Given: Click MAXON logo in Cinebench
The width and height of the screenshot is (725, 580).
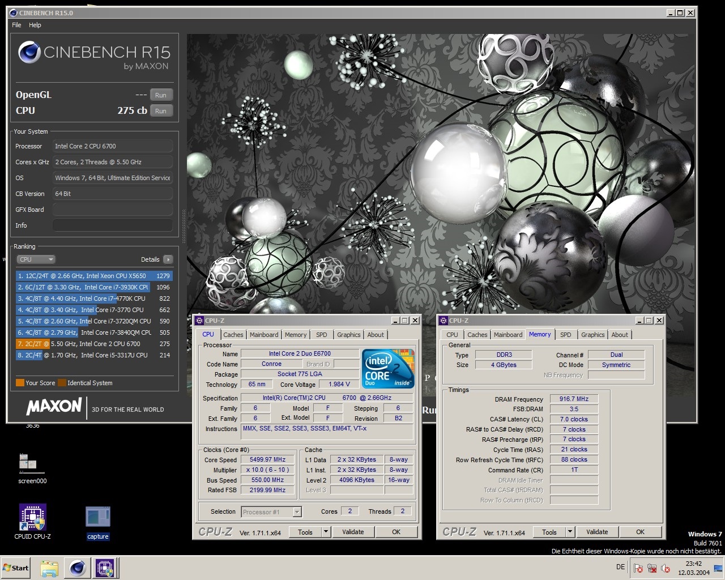Looking at the screenshot, I should [x=54, y=406].
